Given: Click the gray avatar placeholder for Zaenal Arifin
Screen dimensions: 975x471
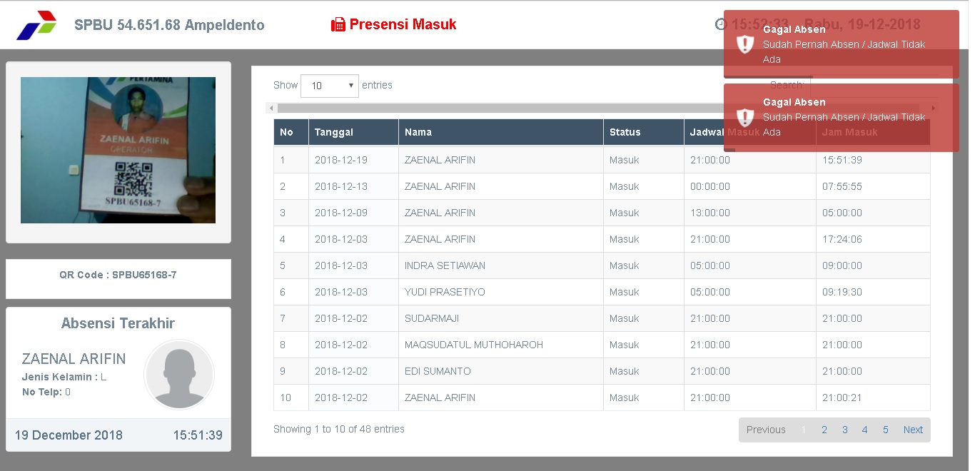Looking at the screenshot, I should point(178,375).
